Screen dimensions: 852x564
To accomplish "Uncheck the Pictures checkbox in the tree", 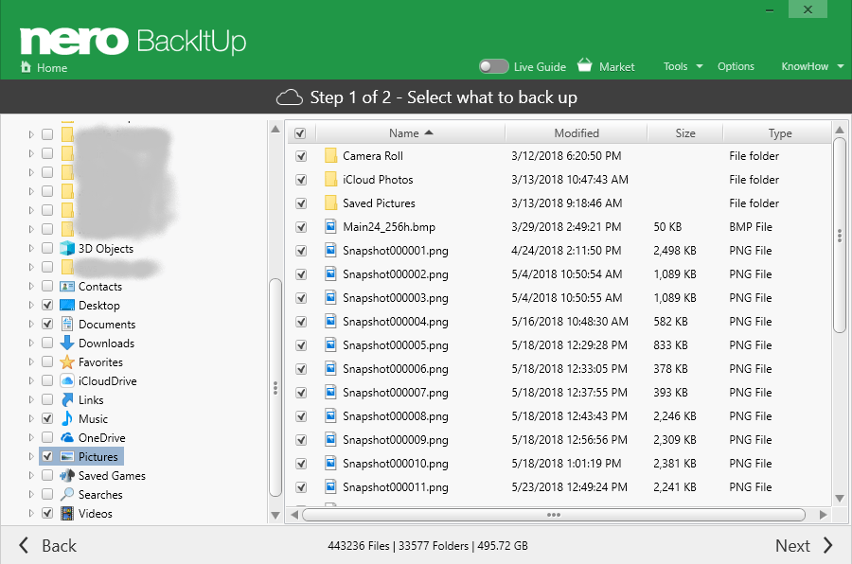I will 47,456.
